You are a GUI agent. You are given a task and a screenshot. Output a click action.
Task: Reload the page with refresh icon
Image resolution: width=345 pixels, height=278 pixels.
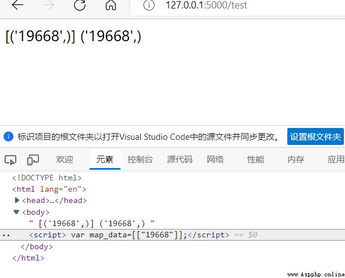(80, 5)
